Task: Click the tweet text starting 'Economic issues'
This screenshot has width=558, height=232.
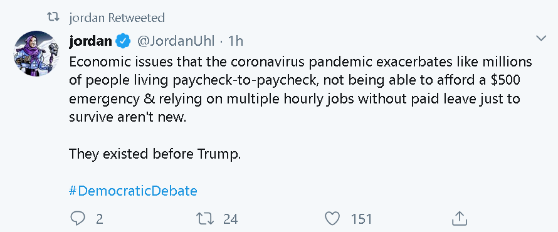Action: [x=300, y=90]
